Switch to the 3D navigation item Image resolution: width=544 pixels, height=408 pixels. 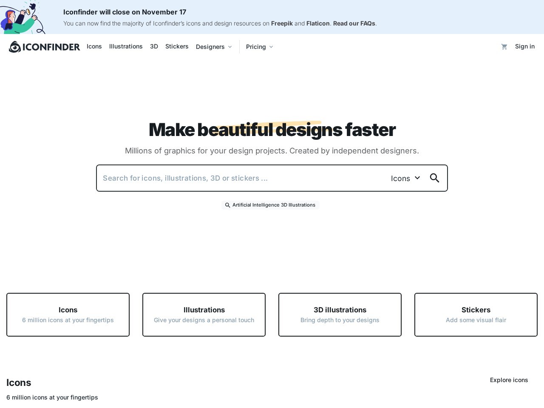pyautogui.click(x=154, y=46)
